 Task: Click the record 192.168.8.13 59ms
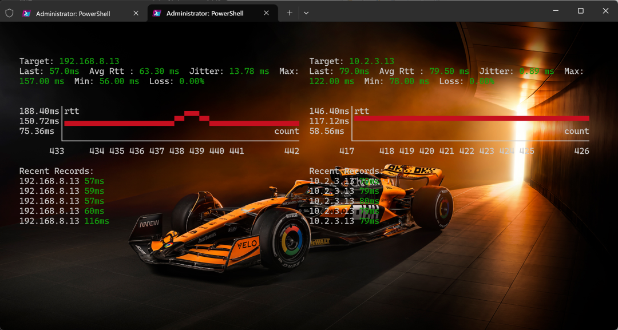coord(62,191)
